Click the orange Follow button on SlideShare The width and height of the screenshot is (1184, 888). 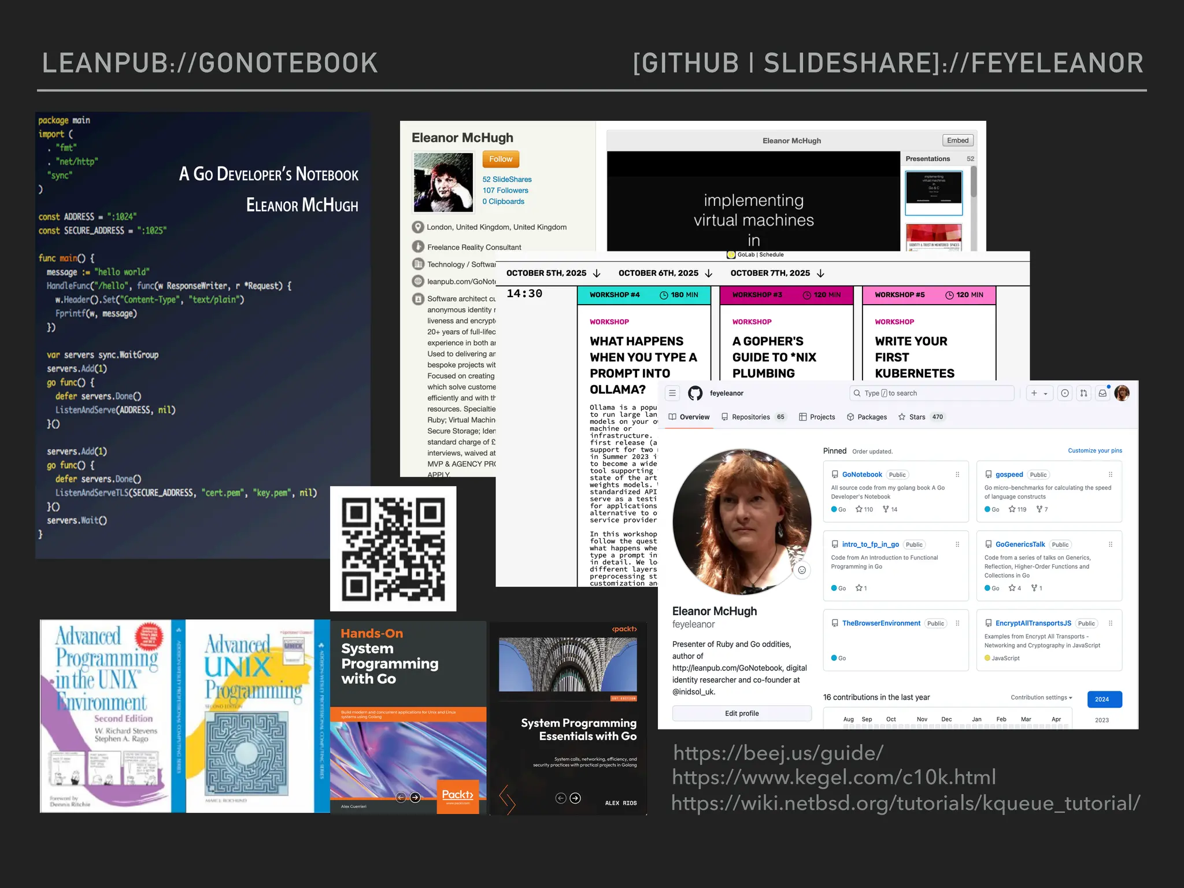(501, 159)
